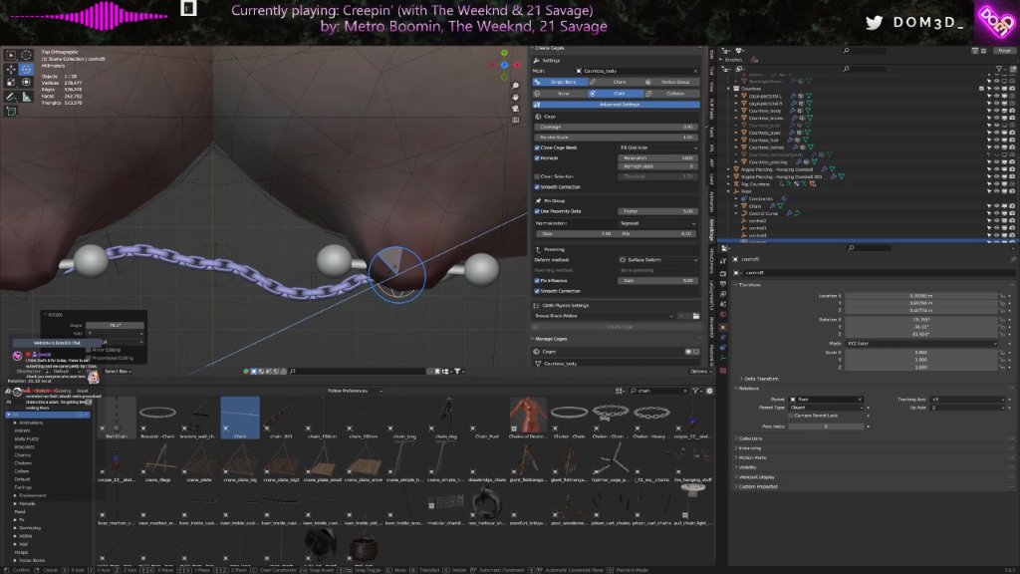Click the viewport zoom magnifier icon
The image size is (1020, 574).
coord(515,86)
